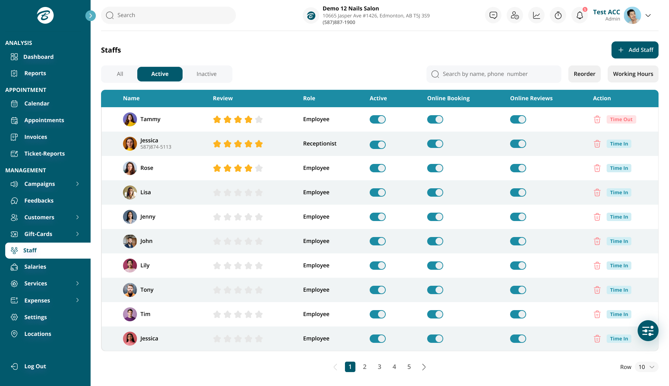
Task: Disable Online Booking for Tammy
Action: [435, 119]
